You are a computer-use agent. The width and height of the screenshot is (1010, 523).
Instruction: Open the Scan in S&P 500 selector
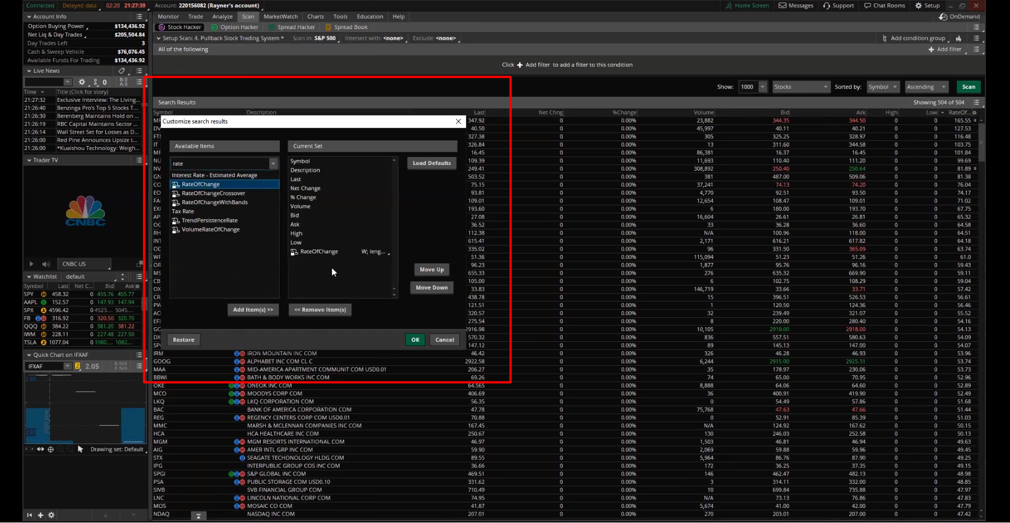tap(326, 39)
